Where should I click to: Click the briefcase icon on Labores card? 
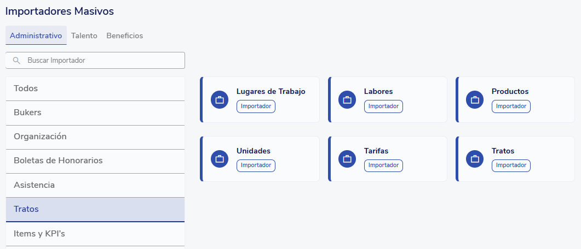point(347,99)
